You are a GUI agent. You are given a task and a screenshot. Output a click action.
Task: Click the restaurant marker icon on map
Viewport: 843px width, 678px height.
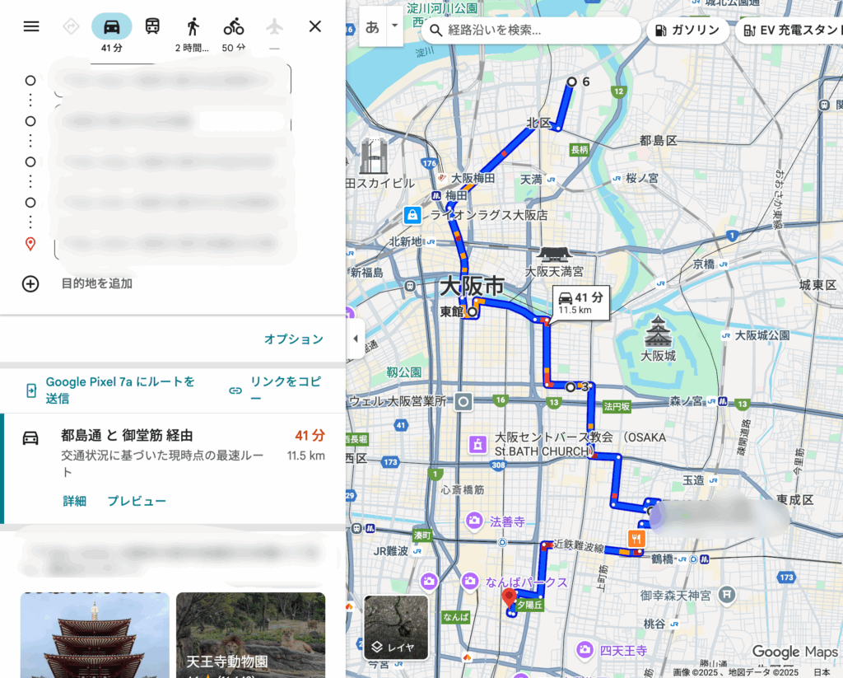click(637, 539)
